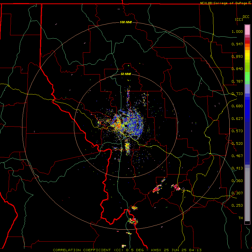
Task: Click the light pink top segment of color bar
Action: [x=247, y=30]
